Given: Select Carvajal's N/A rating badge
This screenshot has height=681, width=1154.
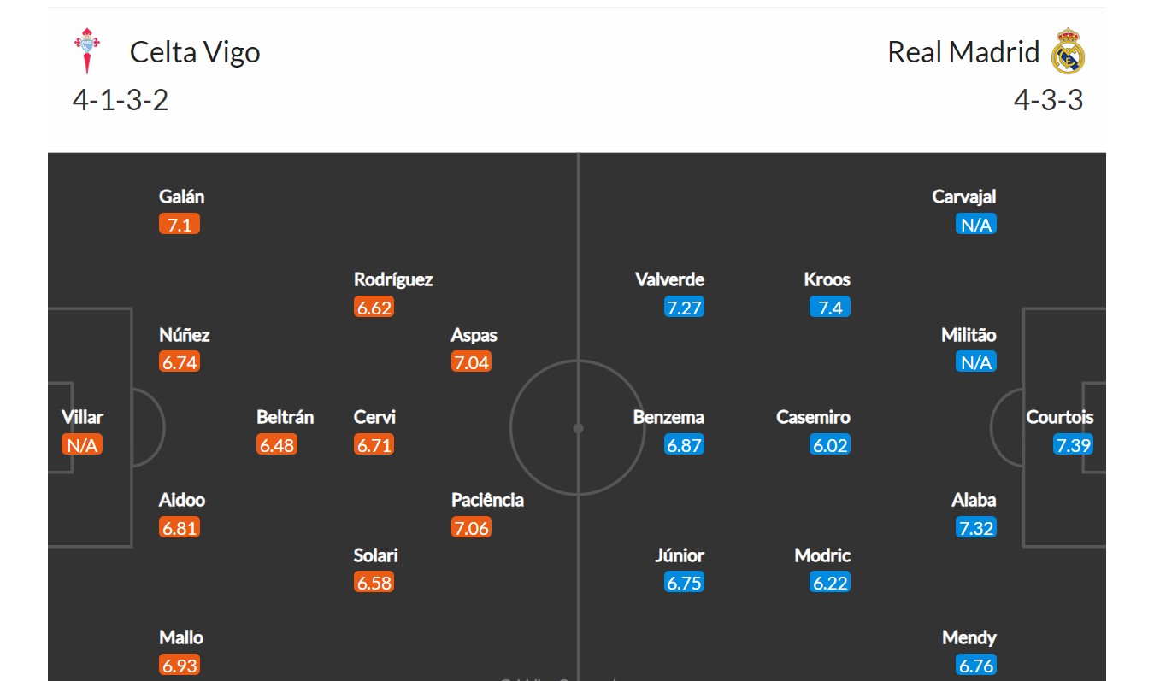Looking at the screenshot, I should click(x=975, y=225).
